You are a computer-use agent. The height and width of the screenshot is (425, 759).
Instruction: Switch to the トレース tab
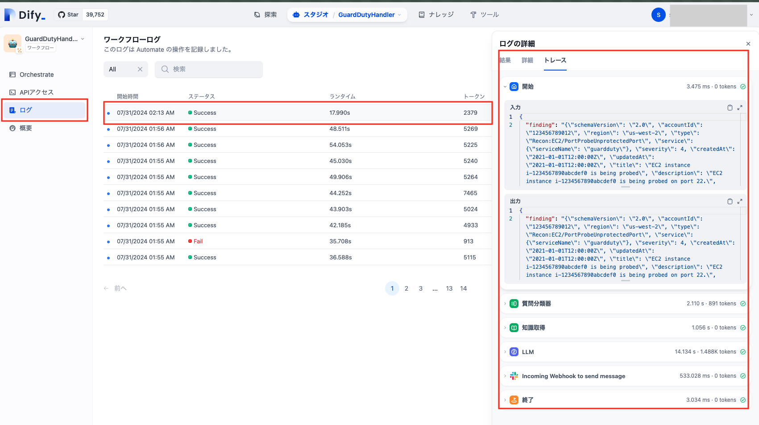(555, 60)
